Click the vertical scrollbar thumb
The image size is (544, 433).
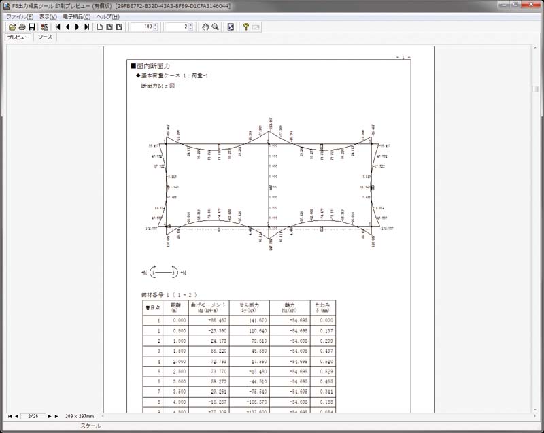(x=535, y=89)
